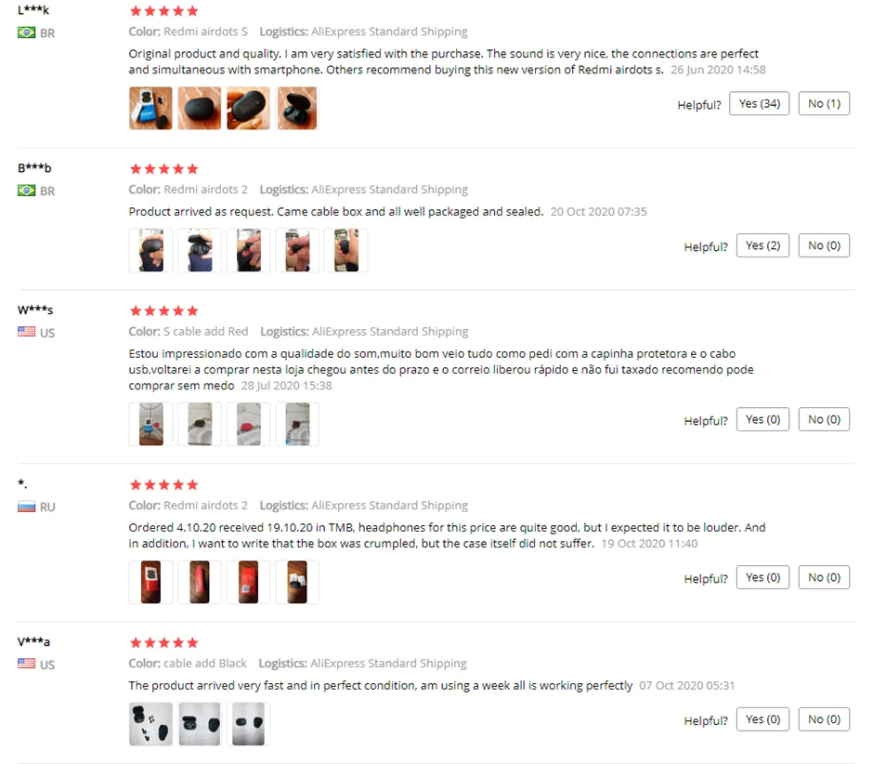Viewport: 873px width, 764px height.
Task: Click Yes (0) on V***a's review
Action: pos(762,719)
